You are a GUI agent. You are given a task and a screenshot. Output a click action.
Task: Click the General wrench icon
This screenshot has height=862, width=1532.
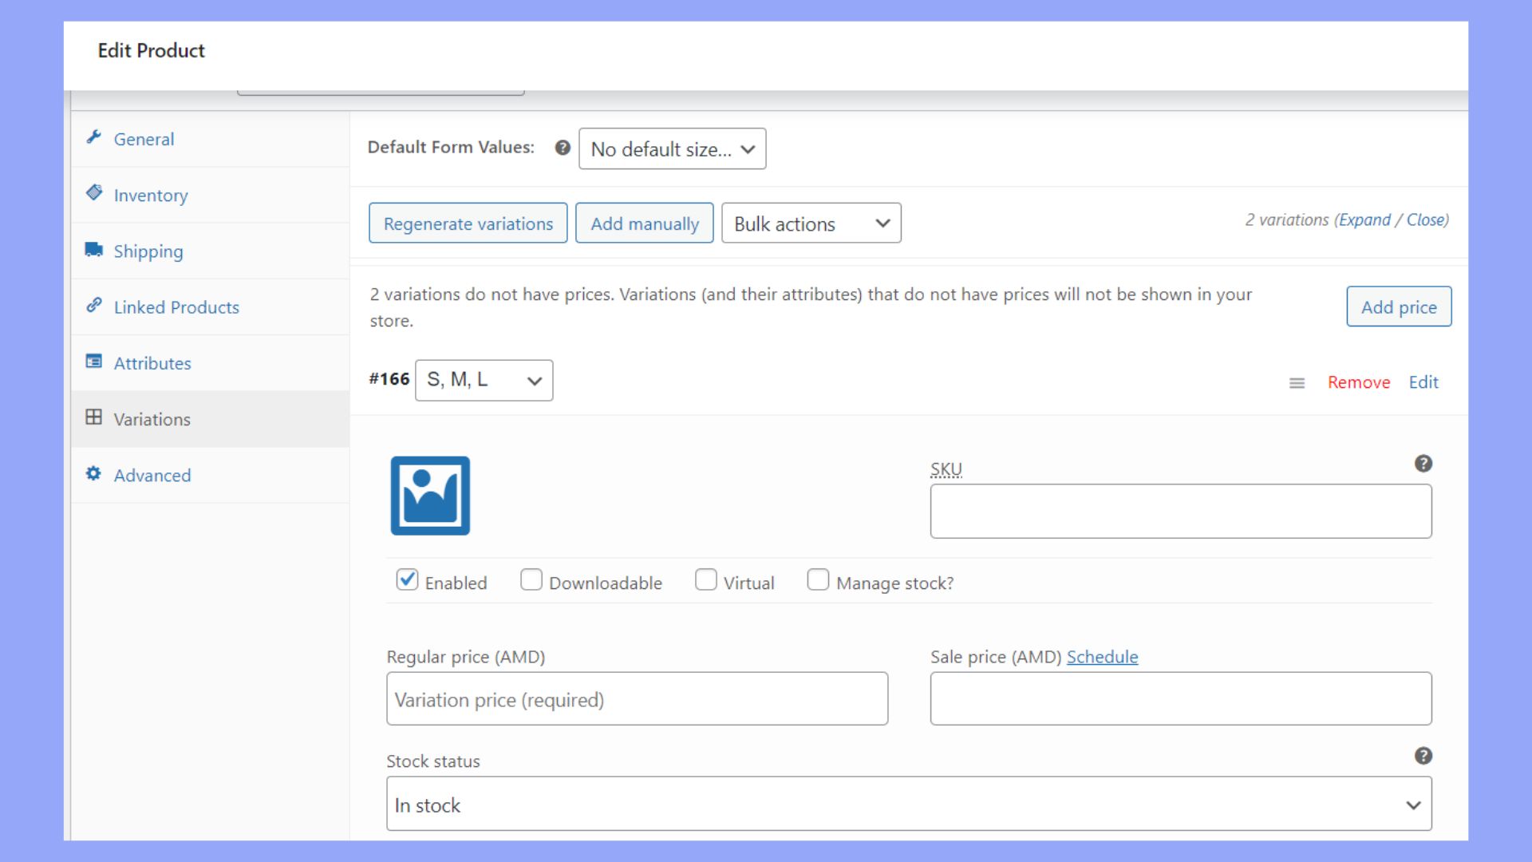click(94, 137)
